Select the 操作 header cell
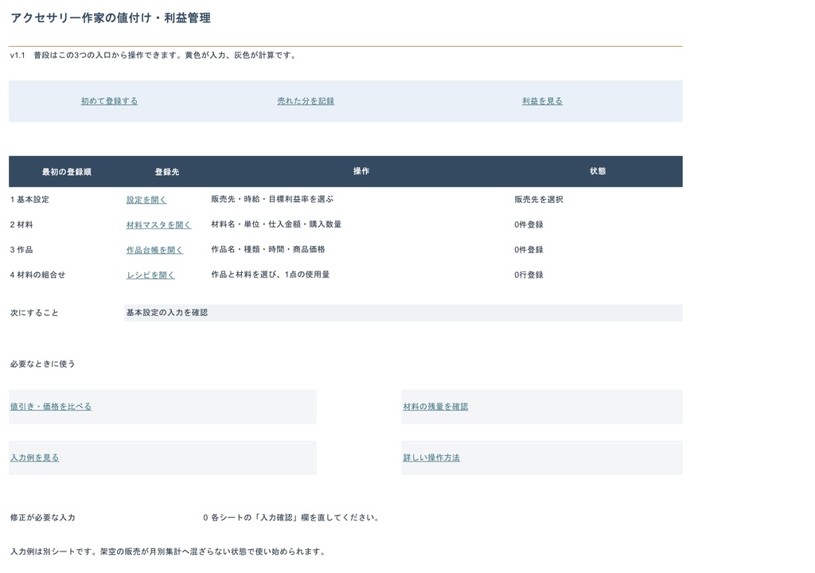The image size is (815, 573). coord(361,171)
